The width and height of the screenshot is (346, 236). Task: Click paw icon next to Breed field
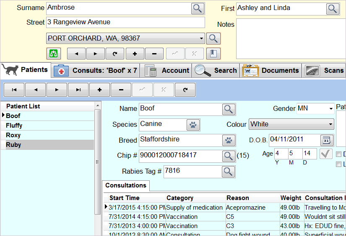[x=228, y=141]
